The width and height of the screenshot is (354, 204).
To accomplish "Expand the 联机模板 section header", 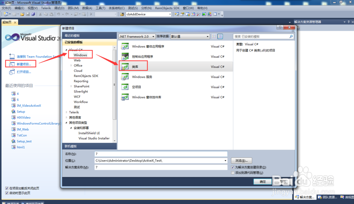I will point(90,146).
